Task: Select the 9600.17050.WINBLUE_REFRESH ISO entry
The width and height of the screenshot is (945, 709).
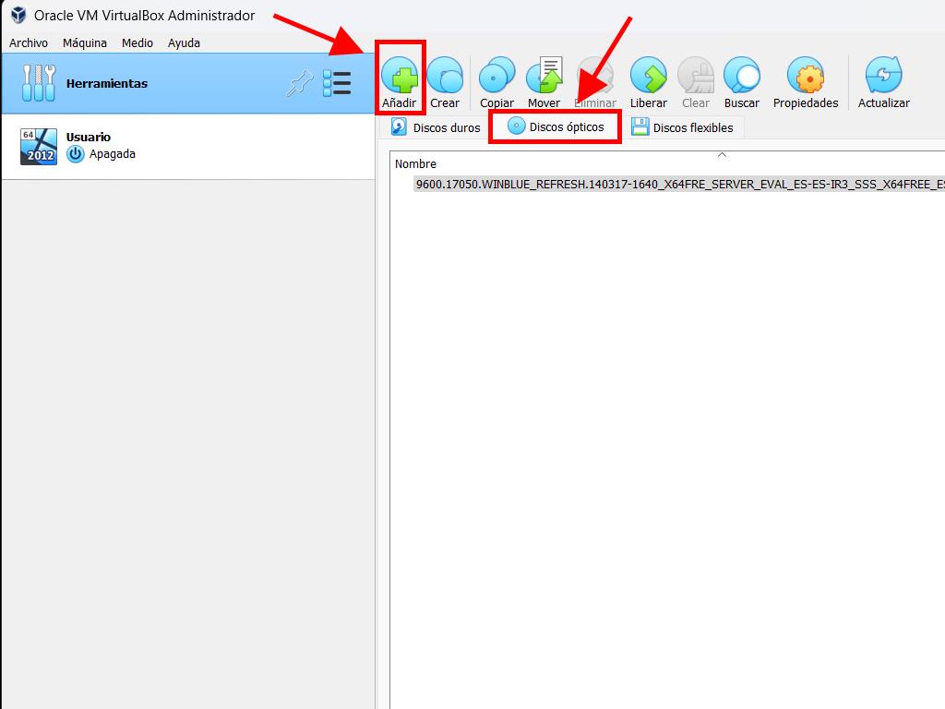Action: (x=679, y=184)
